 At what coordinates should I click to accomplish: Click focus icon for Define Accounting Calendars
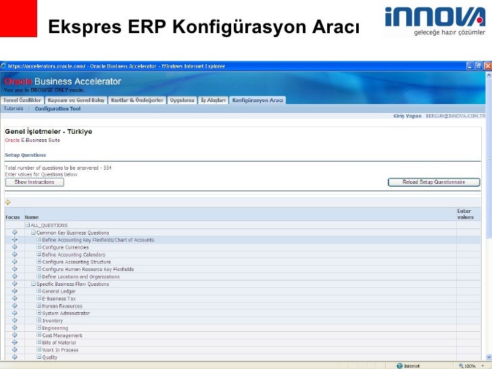tap(15, 255)
